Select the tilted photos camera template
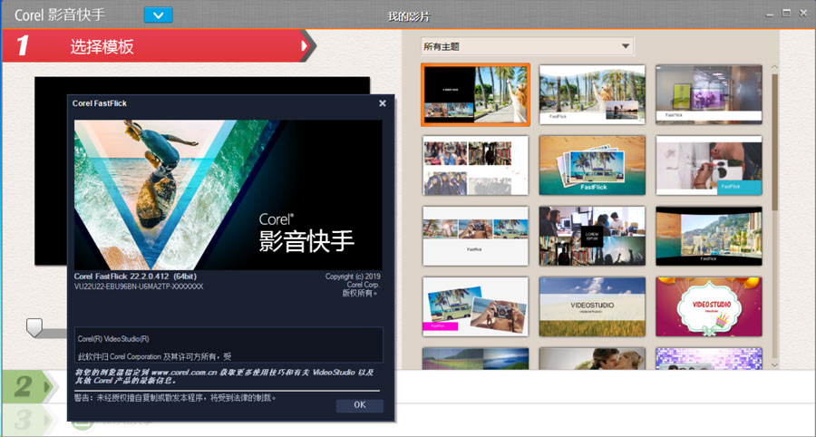Viewport: 816px width, 437px height. point(475,306)
